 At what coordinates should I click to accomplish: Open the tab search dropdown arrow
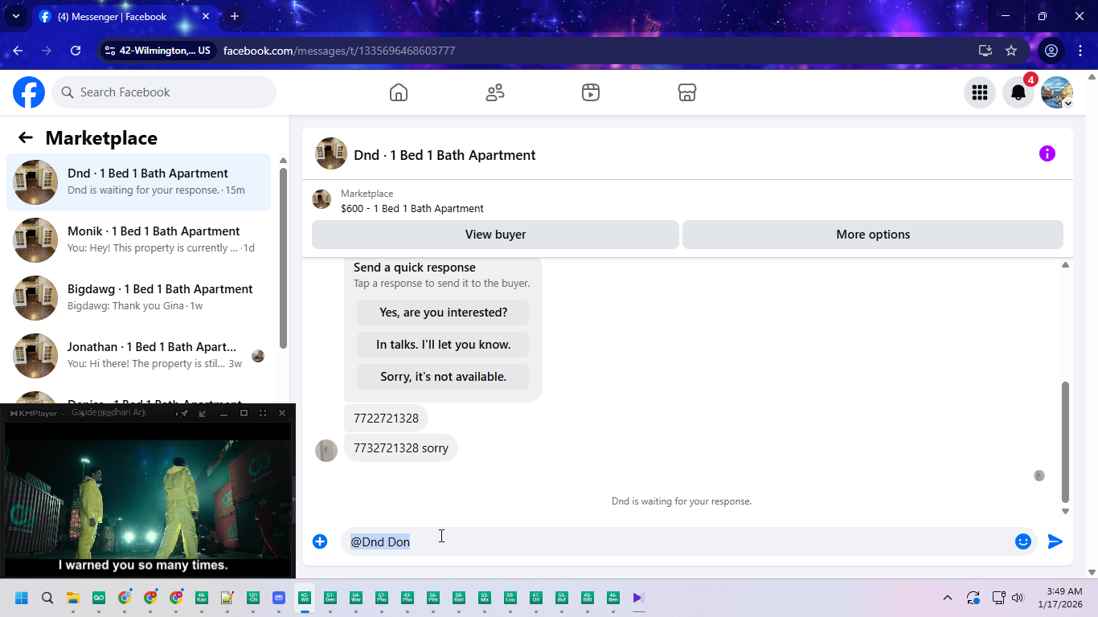[x=15, y=16]
